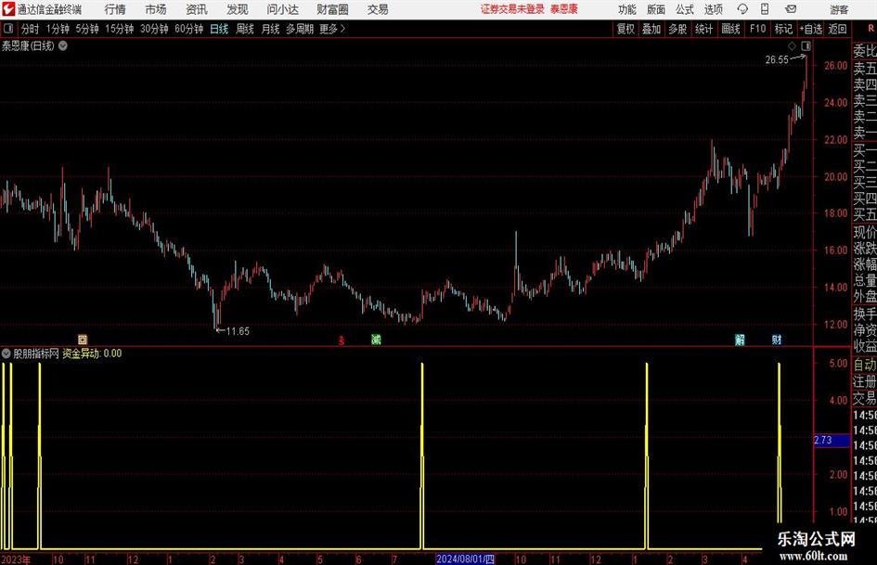Switch to the 60分钟 period tab
This screenshot has height=565, width=877.
189,29
